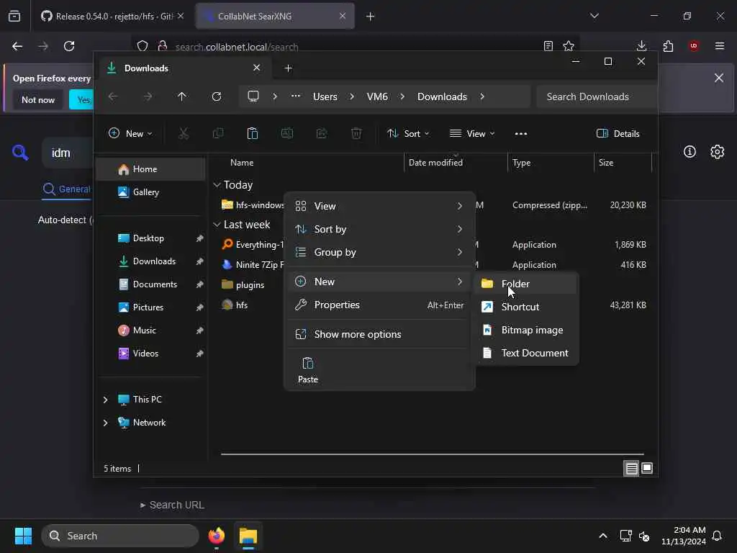Switch to the details list view
Viewport: 737px width, 553px height.
pos(631,468)
